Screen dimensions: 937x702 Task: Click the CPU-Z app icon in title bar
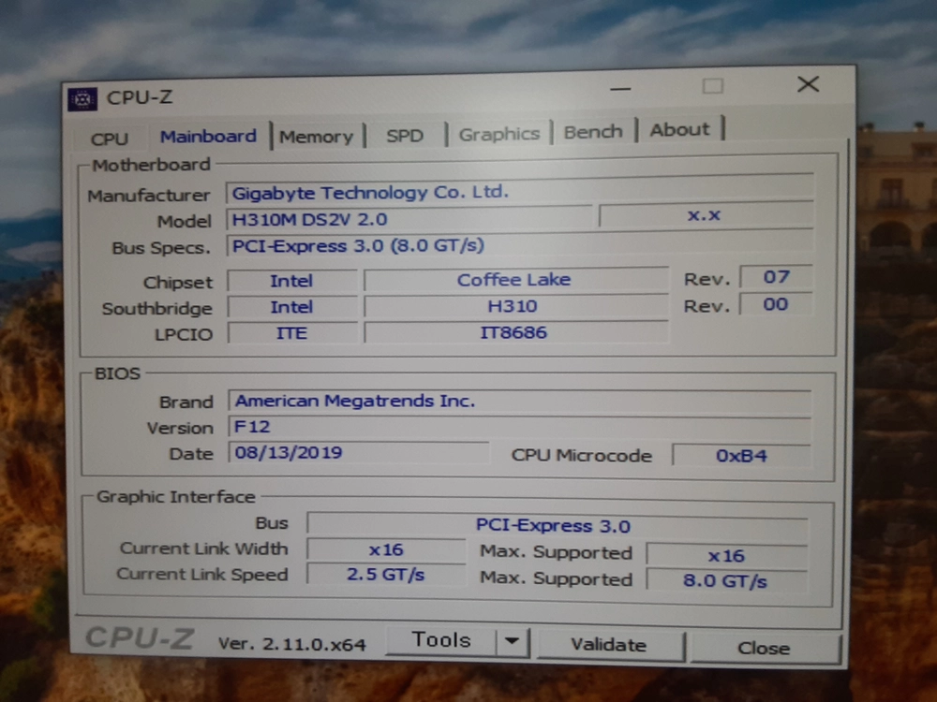82,99
